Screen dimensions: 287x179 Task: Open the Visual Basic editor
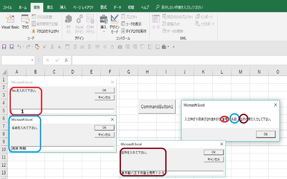10,22
